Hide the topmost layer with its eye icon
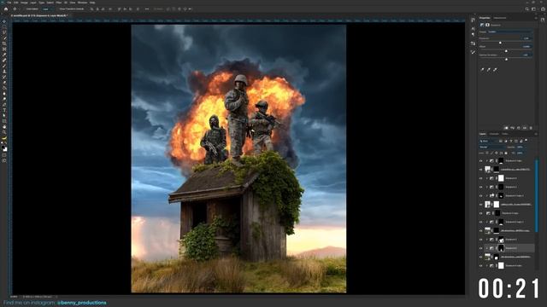This screenshot has width=547, height=307. click(x=481, y=161)
